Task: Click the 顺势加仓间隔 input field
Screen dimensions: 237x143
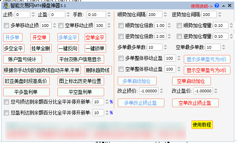Action: 155,14
